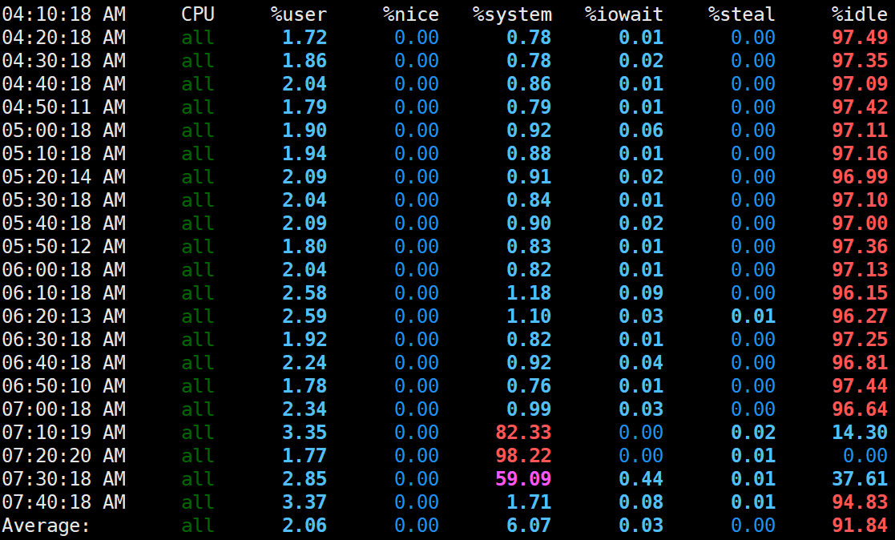Click the %iowait value 0.06
Screen dimensions: 895x540
641,130
